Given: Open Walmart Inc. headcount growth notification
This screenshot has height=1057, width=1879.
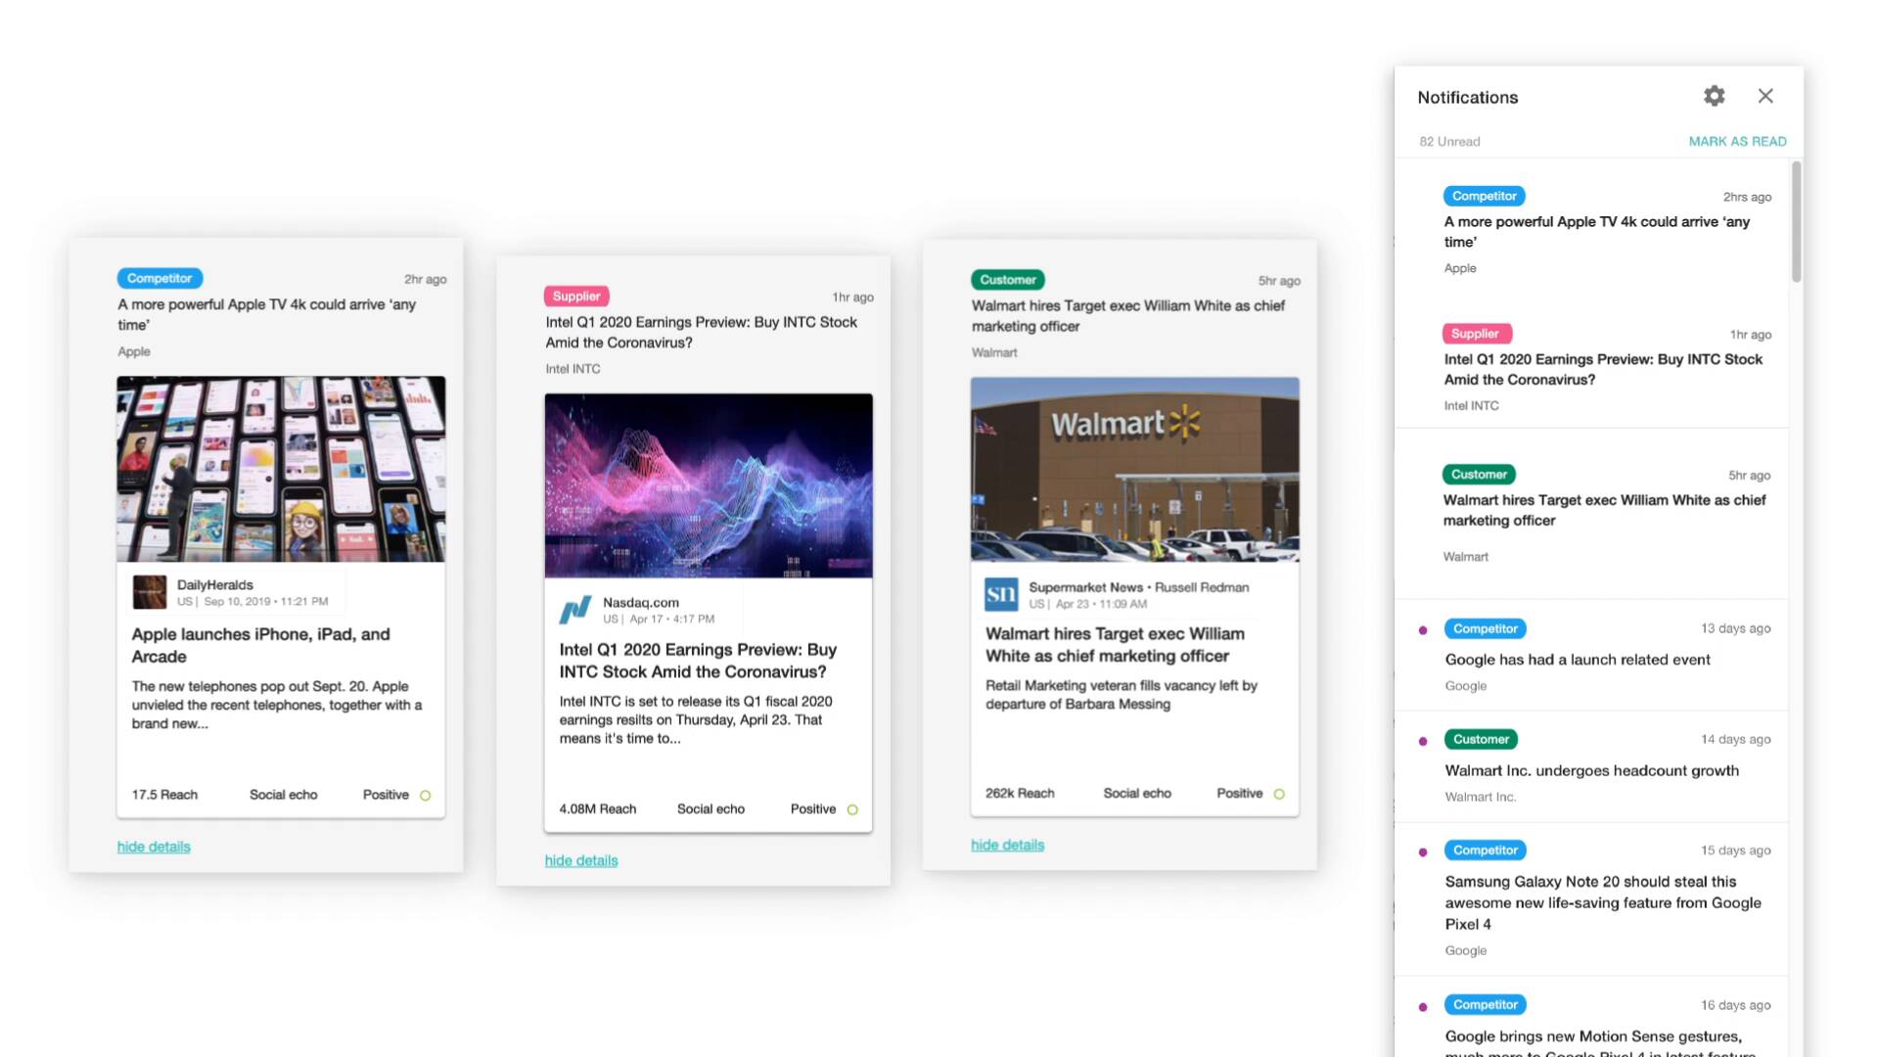Looking at the screenshot, I should 1591,771.
